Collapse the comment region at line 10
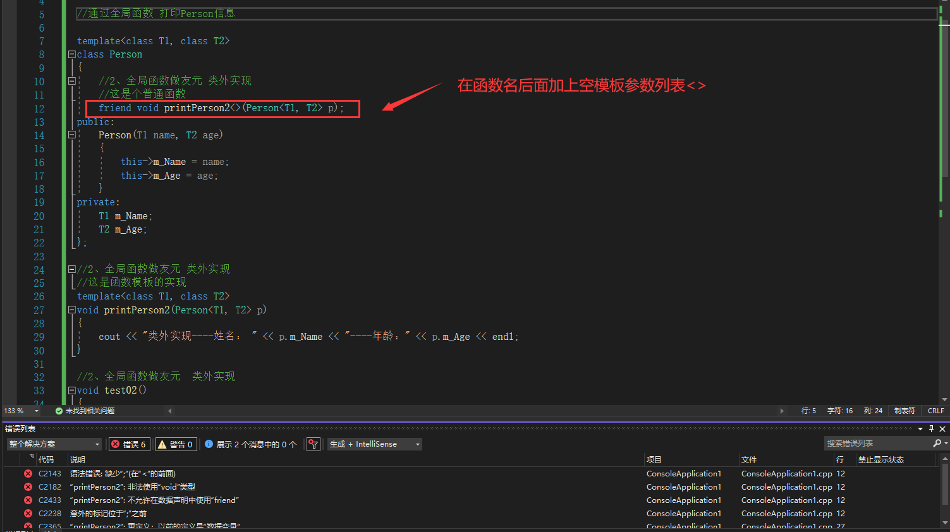Screen dimensions: 950x532 click(x=71, y=81)
